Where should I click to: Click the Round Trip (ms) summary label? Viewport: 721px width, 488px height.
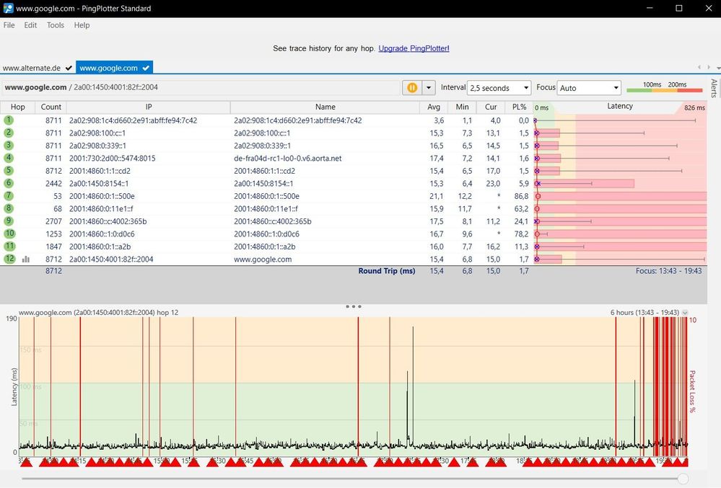(x=387, y=271)
